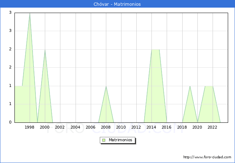Image resolution: width=235 pixels, height=163 pixels.
Task: Click the 2018 x-axis label
Action: tap(182, 127)
